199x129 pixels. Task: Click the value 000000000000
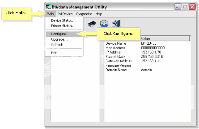(x=153, y=48)
